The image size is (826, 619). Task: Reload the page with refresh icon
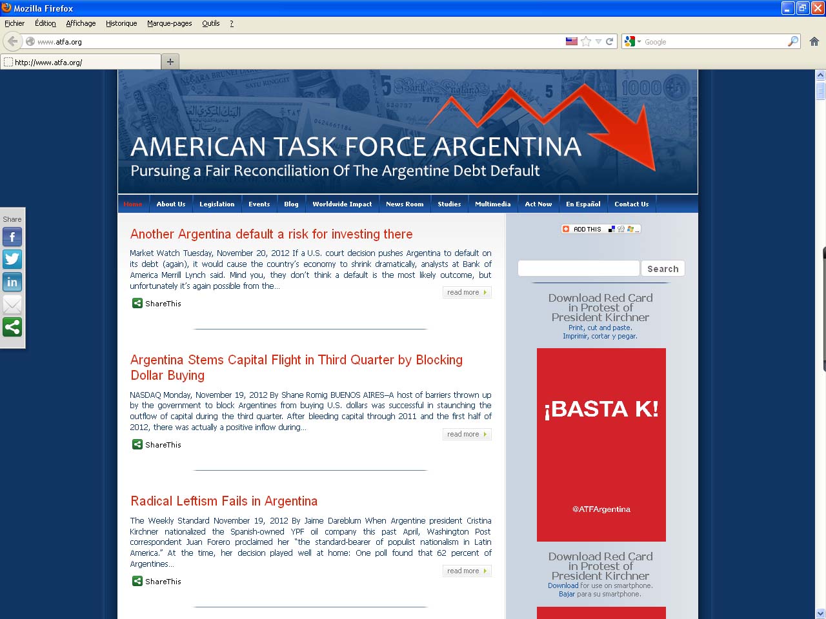609,41
